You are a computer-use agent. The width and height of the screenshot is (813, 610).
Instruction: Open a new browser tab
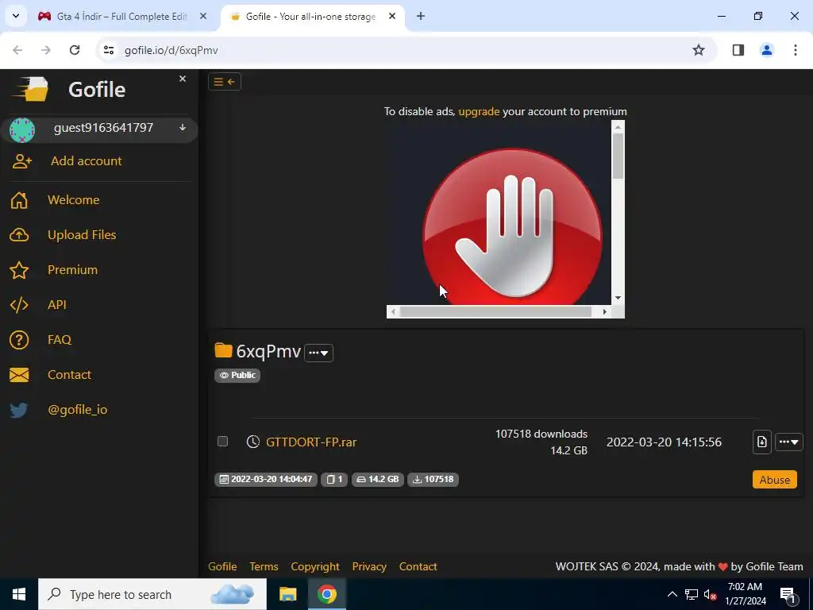click(x=421, y=16)
